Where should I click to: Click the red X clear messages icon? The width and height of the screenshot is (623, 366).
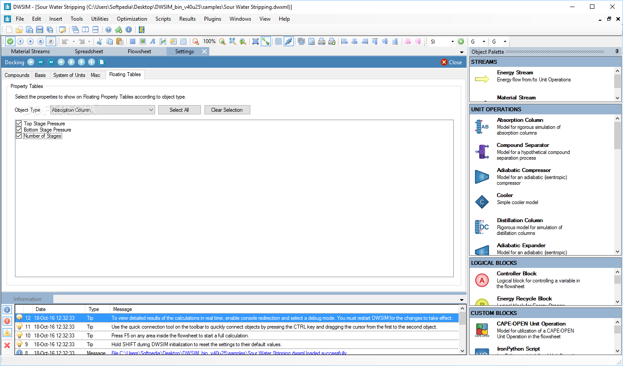(x=7, y=345)
